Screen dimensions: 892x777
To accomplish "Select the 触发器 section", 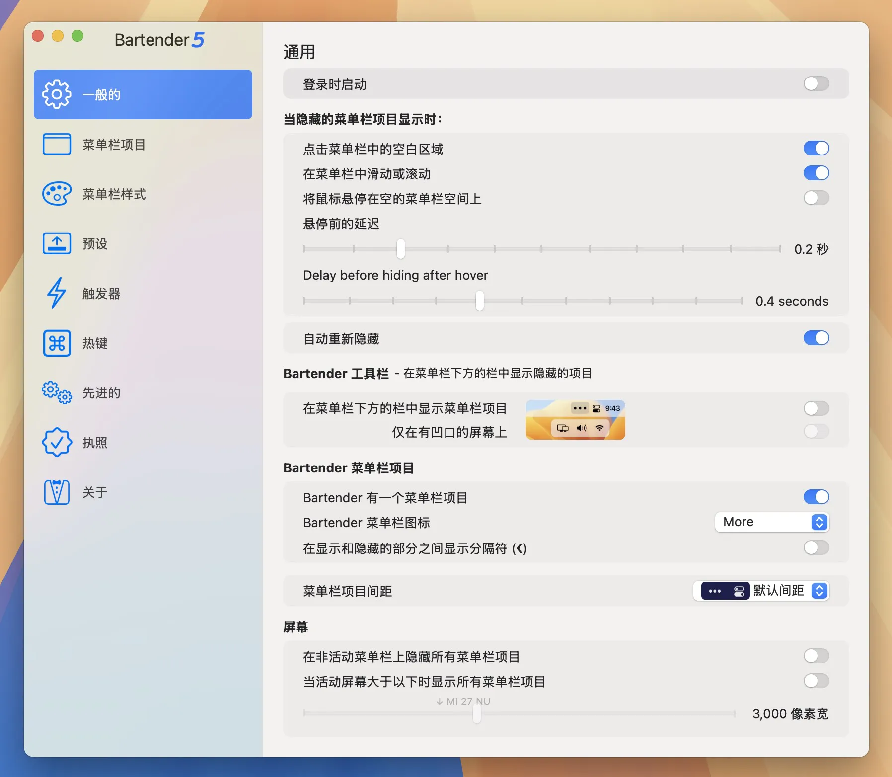I will point(143,293).
